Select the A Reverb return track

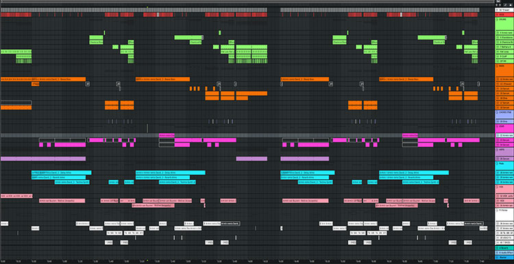[504, 248]
